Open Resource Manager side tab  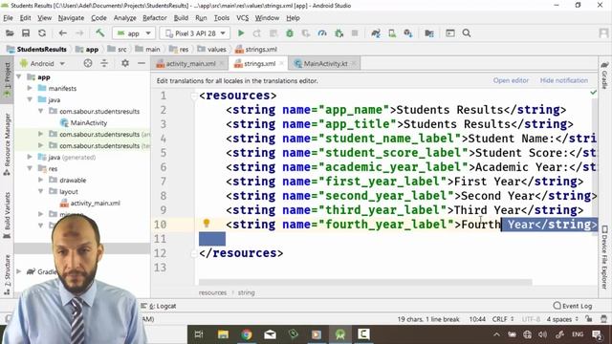point(7,144)
